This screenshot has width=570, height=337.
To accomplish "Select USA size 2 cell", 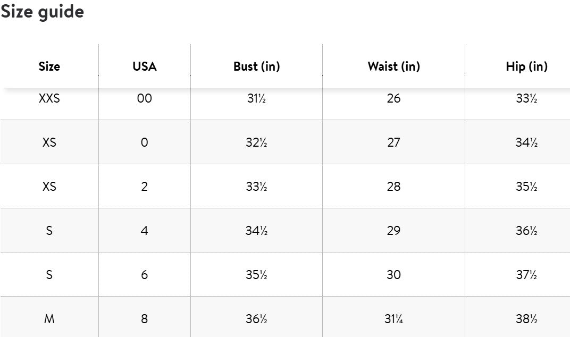I will click(x=145, y=187).
